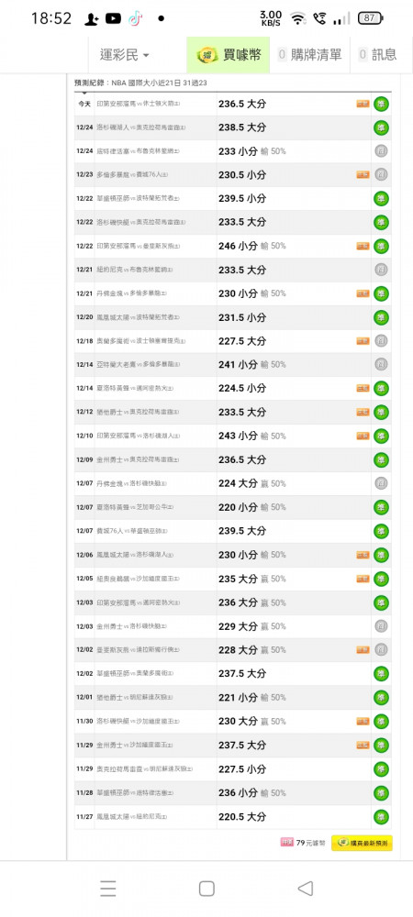Viewport: 413px width, 917px height.
Task: Click the grey result icon in the 12/23 230.5 小分 row
Action: tap(382, 175)
